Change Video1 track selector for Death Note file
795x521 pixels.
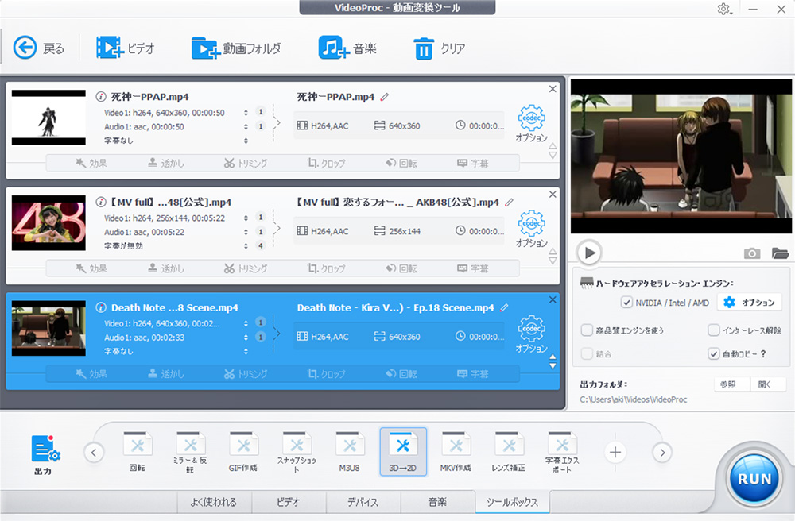[x=246, y=323]
